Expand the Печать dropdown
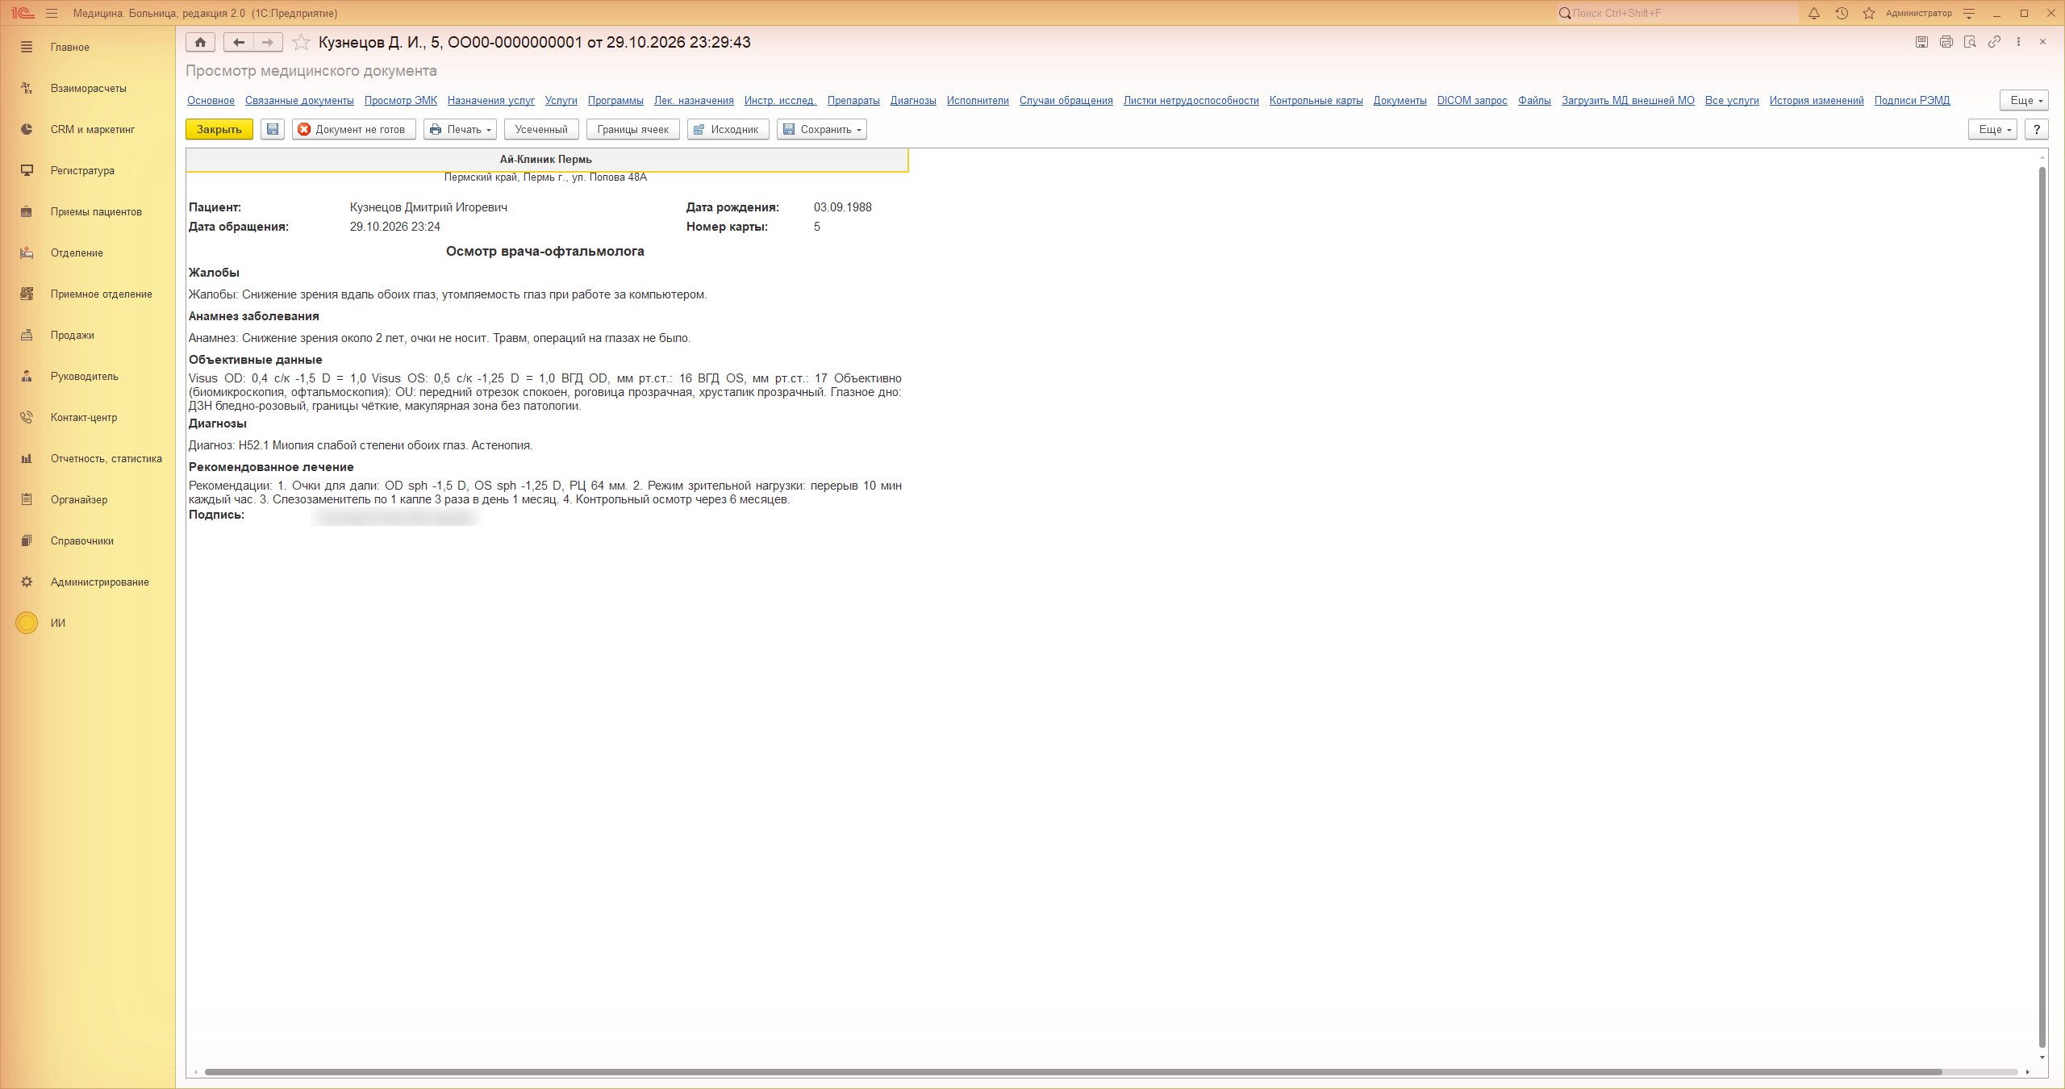The height and width of the screenshot is (1089, 2065). pos(460,129)
